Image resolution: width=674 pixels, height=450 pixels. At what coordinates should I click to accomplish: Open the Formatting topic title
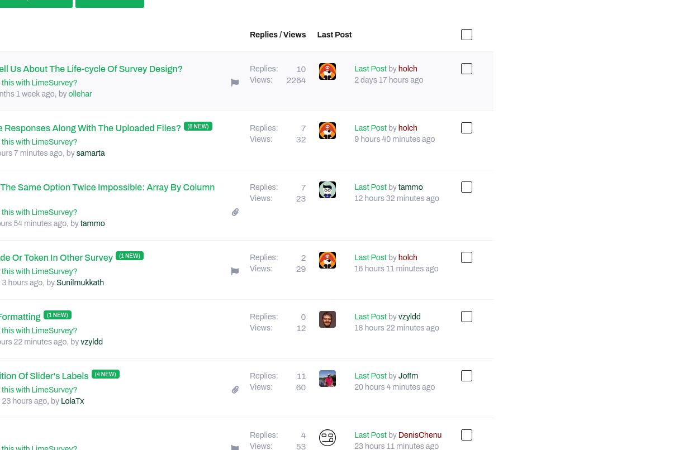(x=20, y=317)
